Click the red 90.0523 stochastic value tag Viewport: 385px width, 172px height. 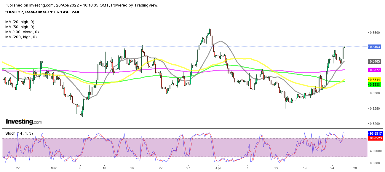click(375, 138)
